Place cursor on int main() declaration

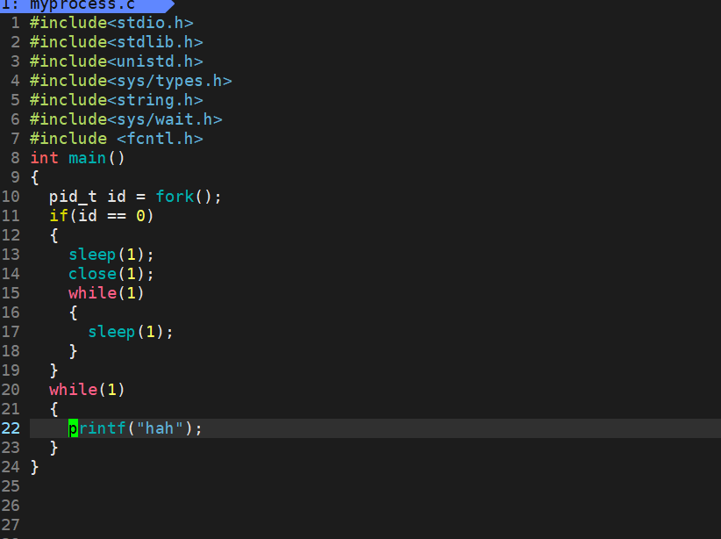77,158
